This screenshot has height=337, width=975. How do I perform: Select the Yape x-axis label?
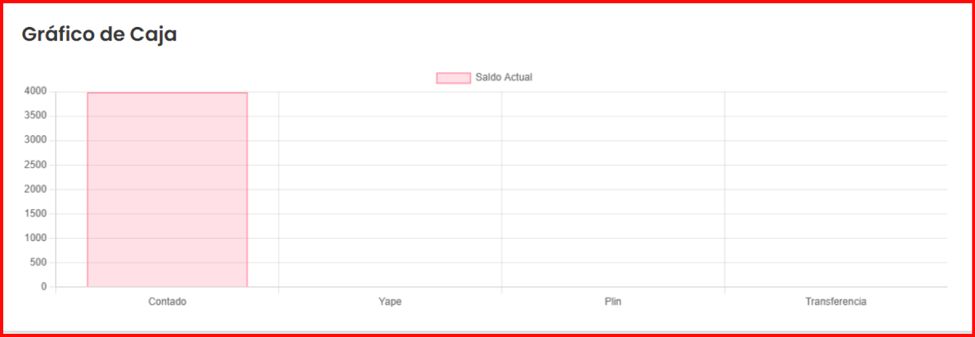390,302
